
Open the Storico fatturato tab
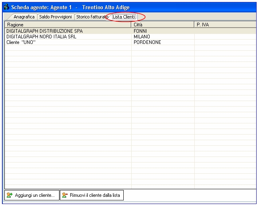(x=92, y=17)
